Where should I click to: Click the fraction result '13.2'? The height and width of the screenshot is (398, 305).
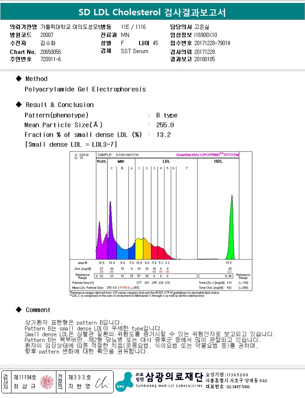click(x=163, y=135)
